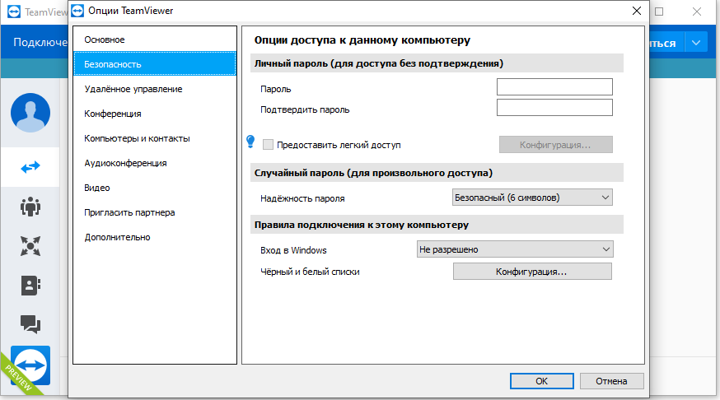Image resolution: width=720 pixels, height=400 pixels.
Task: Select Конференция category
Action: coord(155,114)
